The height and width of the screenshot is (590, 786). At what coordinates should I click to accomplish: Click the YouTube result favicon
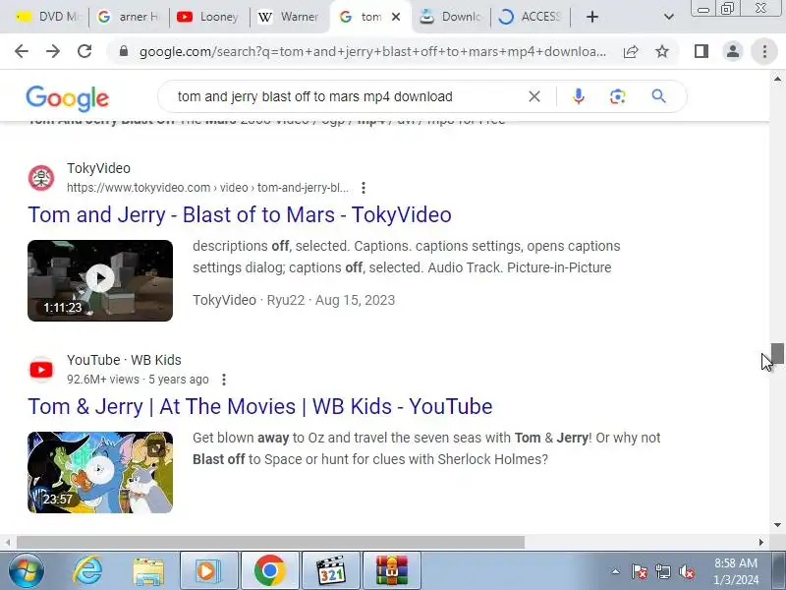coord(41,370)
